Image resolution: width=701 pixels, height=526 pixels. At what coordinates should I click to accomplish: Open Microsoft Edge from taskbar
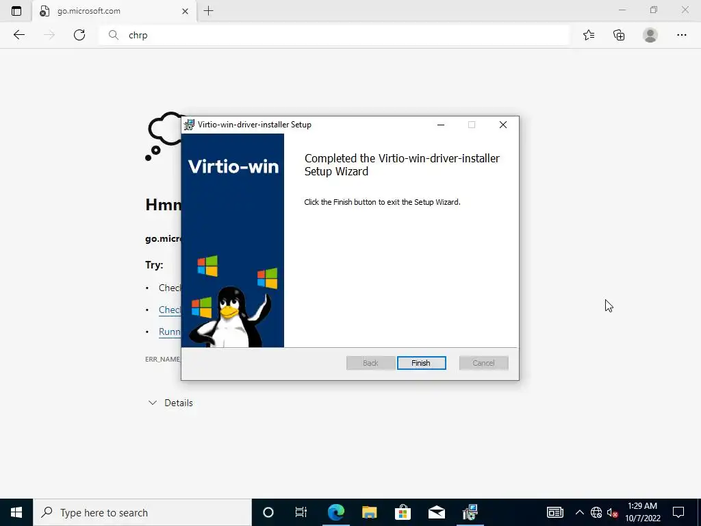(x=335, y=512)
